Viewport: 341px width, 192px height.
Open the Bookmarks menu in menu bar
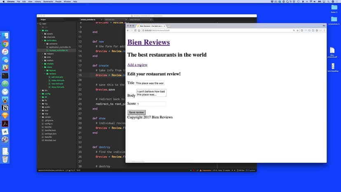[49, 2]
